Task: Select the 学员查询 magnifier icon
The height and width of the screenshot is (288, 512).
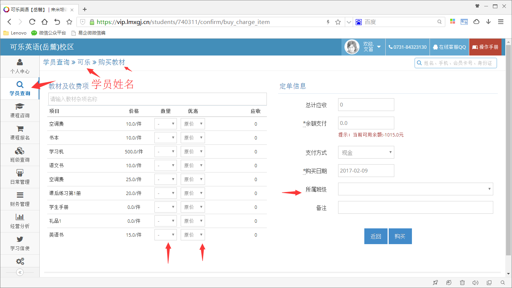Action: point(20,88)
